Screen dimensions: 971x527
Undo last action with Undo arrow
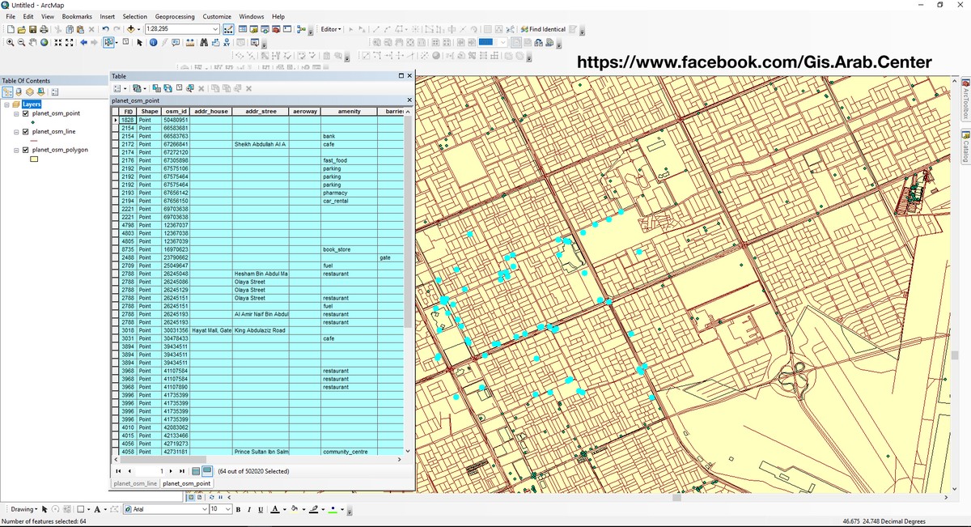pyautogui.click(x=105, y=29)
